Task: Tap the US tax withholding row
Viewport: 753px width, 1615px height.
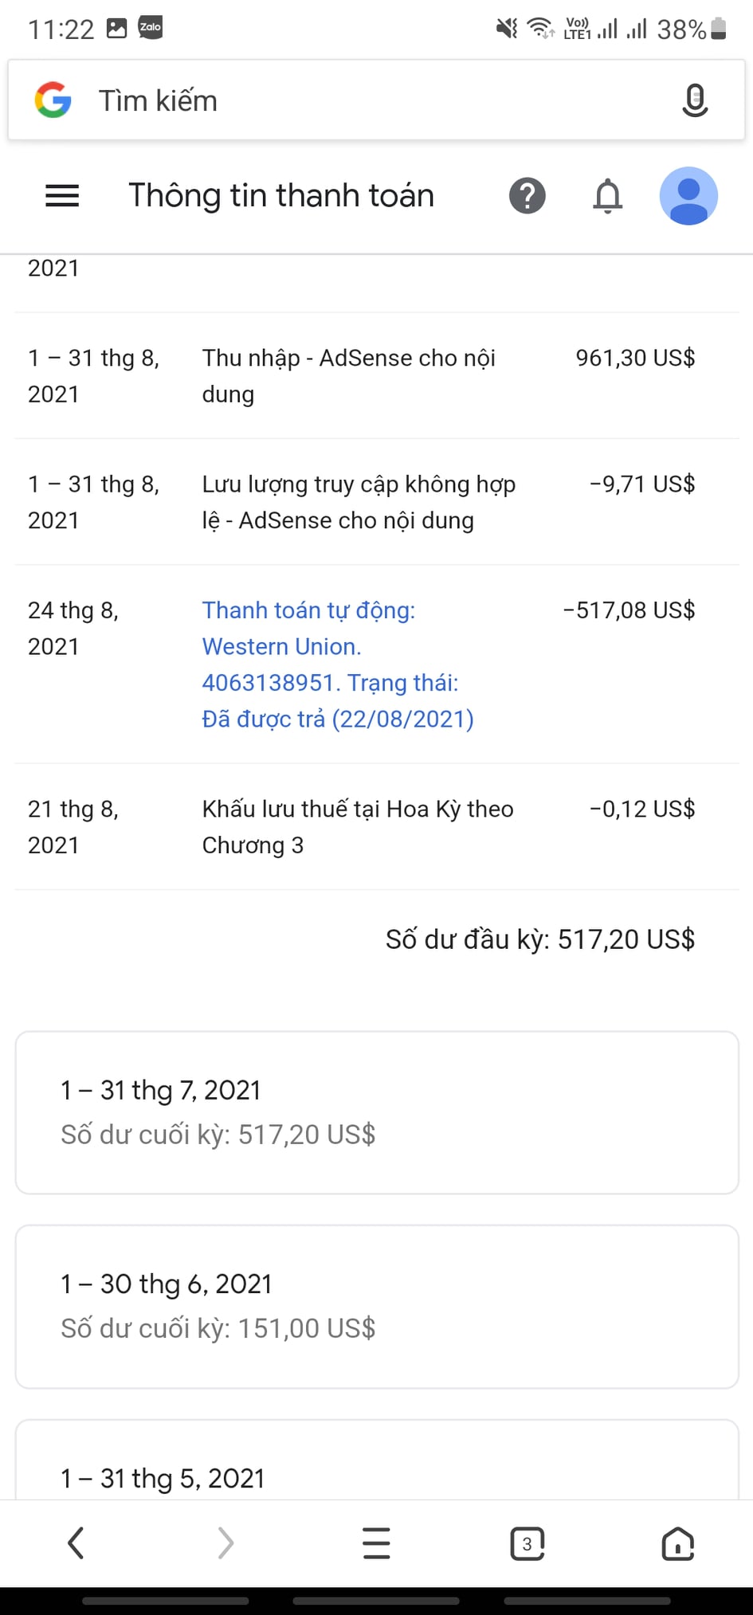Action: tap(376, 827)
